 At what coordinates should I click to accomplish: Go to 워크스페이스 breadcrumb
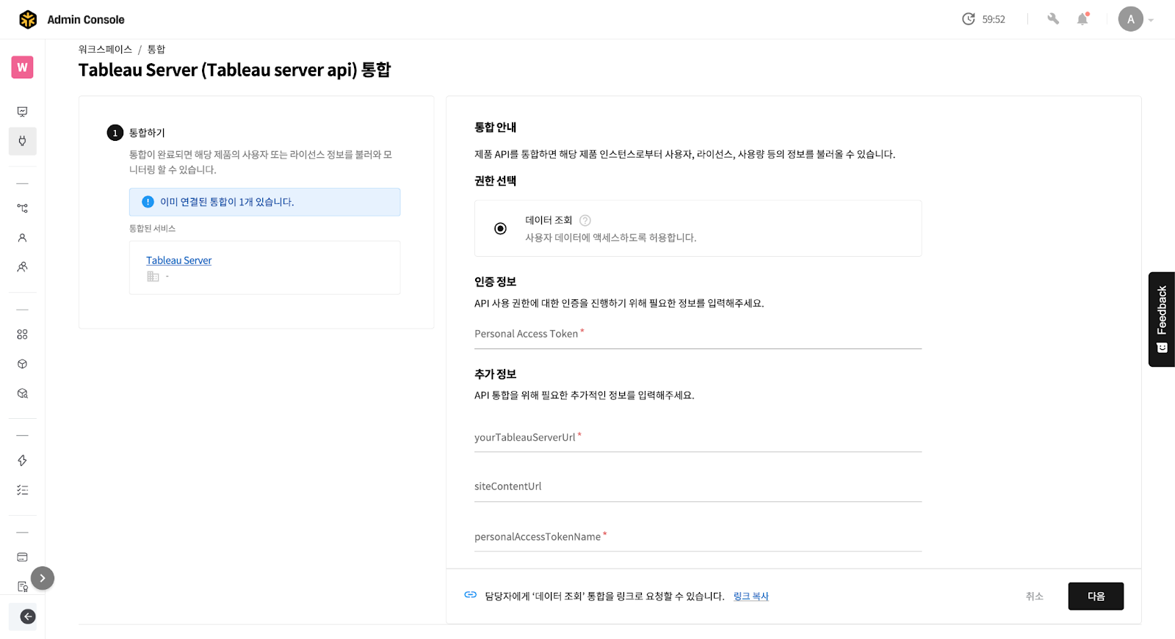[x=105, y=49]
